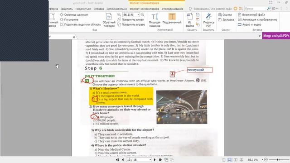Go to last page in navigation bar
The width and height of the screenshot is (290, 163).
tap(160, 160)
